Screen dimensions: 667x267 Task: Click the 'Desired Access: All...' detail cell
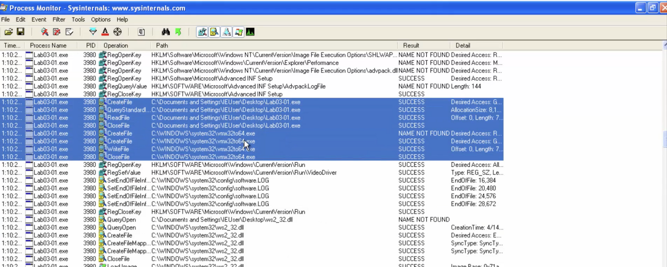(x=477, y=165)
